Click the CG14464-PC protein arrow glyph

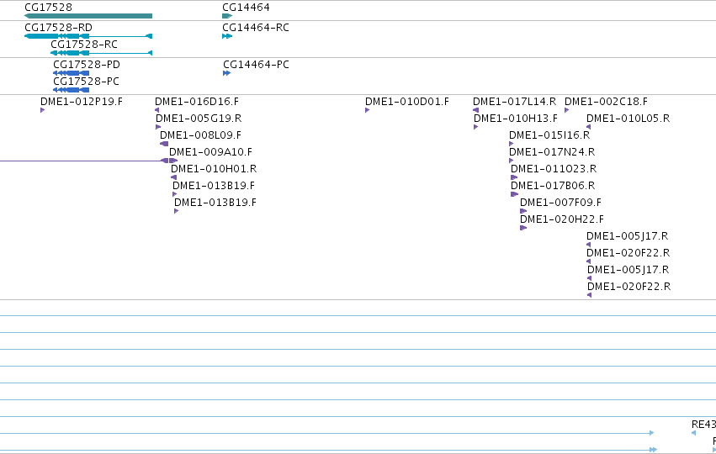pos(226,73)
